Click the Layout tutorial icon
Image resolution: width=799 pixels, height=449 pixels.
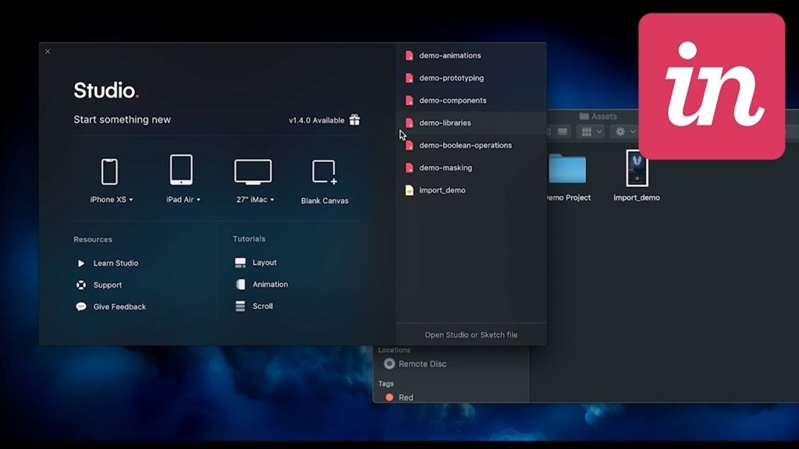click(x=240, y=263)
